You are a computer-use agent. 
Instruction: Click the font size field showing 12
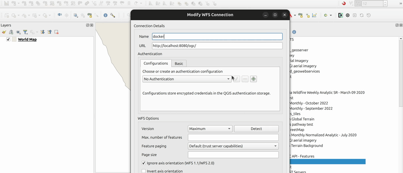tap(372, 3)
